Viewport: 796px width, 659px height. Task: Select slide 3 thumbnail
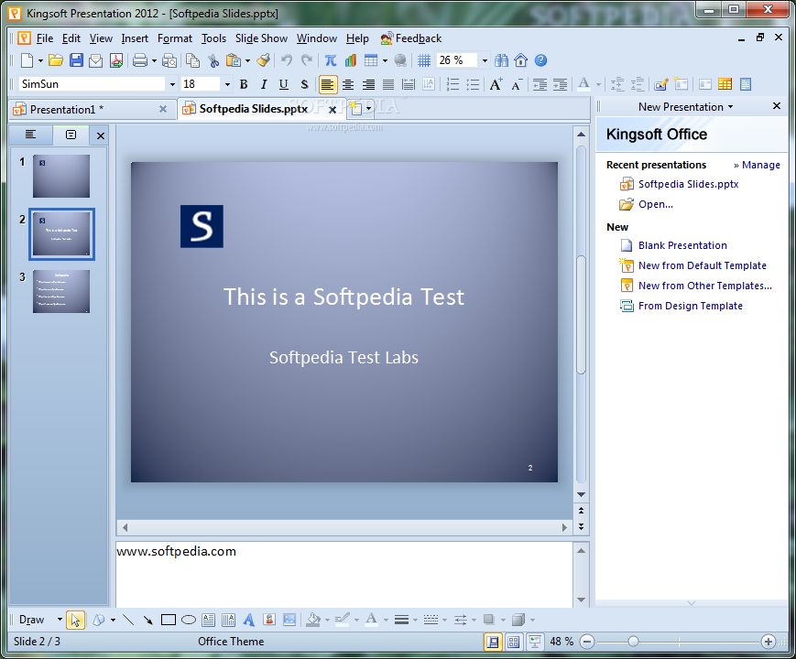[x=61, y=291]
